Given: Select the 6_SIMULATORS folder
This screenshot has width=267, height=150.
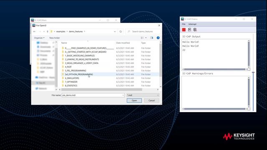Looking at the screenshot, I should point(72,78).
